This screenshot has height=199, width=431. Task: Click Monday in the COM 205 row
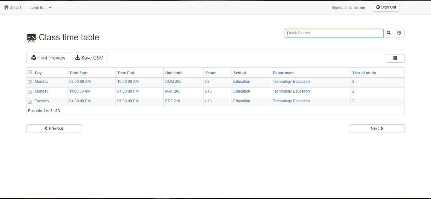(41, 82)
